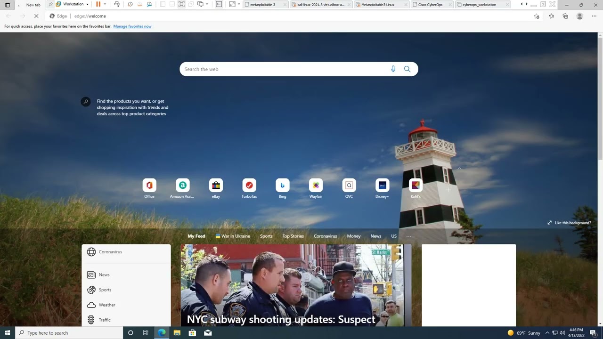Click the voice search microphone icon
Viewport: 603px width, 339px height.
(393, 69)
